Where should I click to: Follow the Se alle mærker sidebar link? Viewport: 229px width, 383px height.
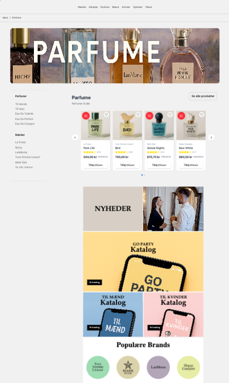(24, 167)
